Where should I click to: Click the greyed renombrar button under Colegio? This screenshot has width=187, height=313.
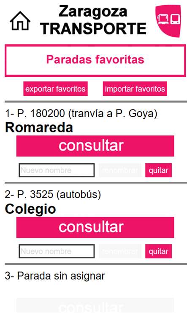coord(120,252)
